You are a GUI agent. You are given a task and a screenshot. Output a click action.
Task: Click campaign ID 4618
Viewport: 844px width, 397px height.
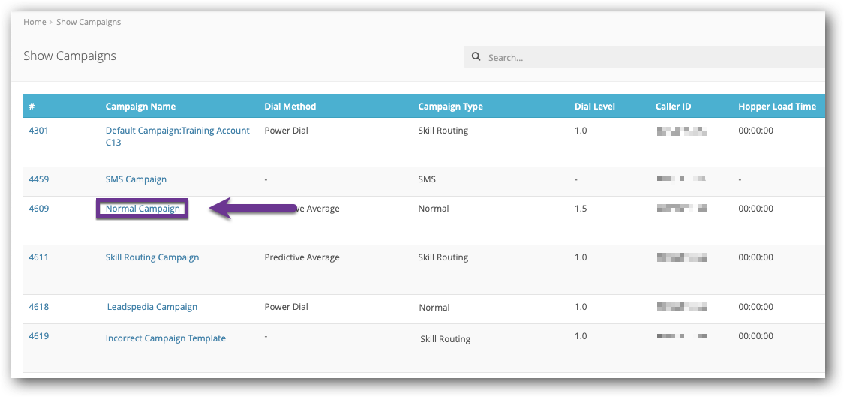pos(38,307)
